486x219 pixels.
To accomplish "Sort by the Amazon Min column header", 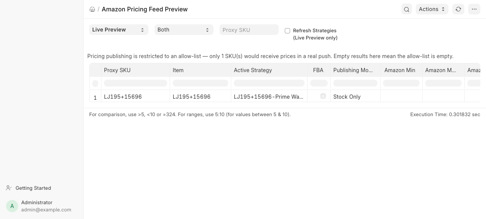I will tap(401, 70).
